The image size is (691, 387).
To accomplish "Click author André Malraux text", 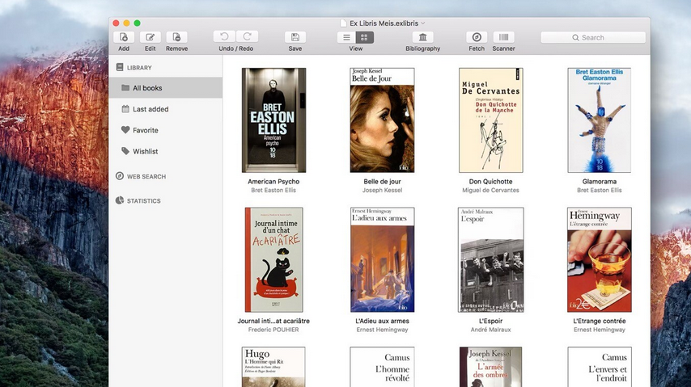I will point(490,330).
